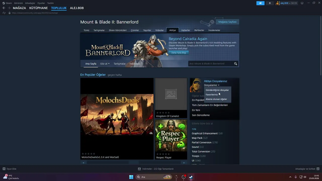Viewport: 322px width, 181px height.
Task: Open the notifications bell
Action: (270, 3)
